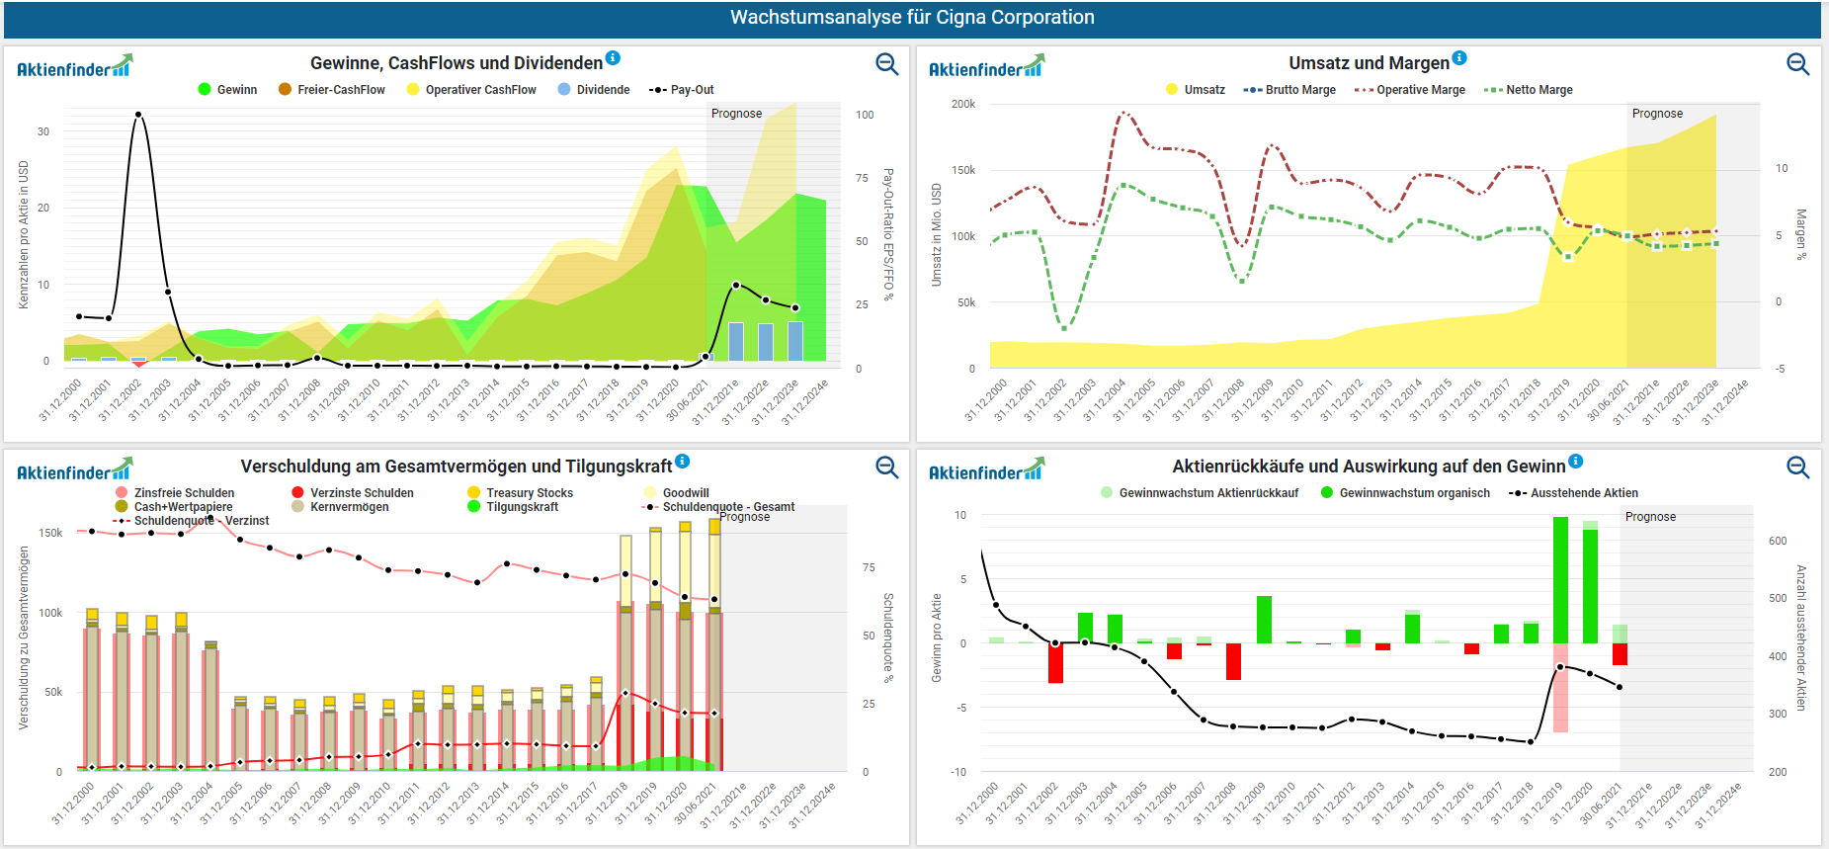Viewport: 1829px width, 849px height.
Task: Click 'Prognose' label in Umsatz und Margen chart
Action: pos(1658,114)
